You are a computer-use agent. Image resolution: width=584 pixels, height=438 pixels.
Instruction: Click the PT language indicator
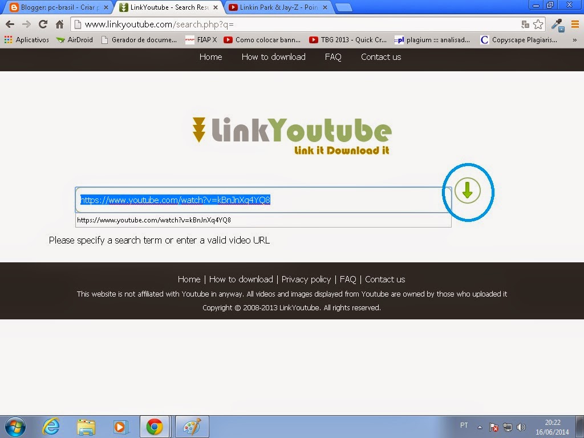tap(464, 425)
